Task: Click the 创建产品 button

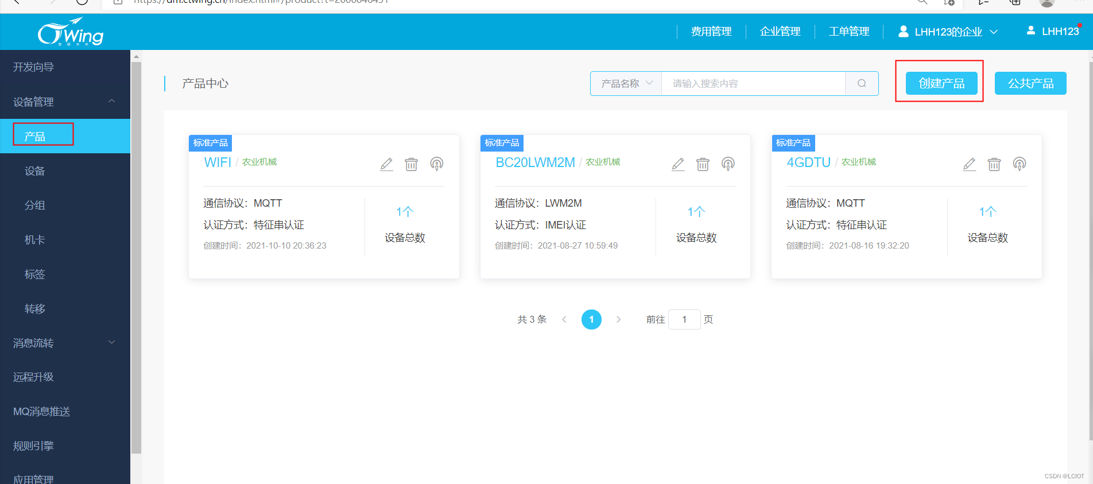Action: pyautogui.click(x=941, y=83)
